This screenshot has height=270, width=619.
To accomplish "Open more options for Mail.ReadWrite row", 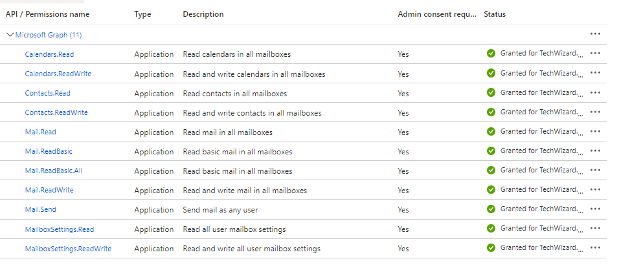I will point(595,190).
